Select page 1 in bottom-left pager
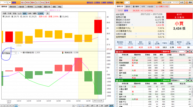This screenshot has height=107, width=193. click(x=2, y=106)
